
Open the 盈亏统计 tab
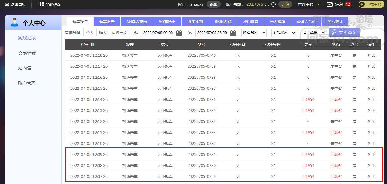[335, 22]
